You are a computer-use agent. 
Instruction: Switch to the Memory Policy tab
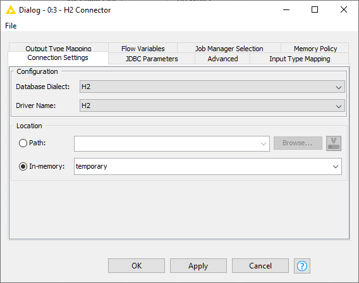click(315, 48)
